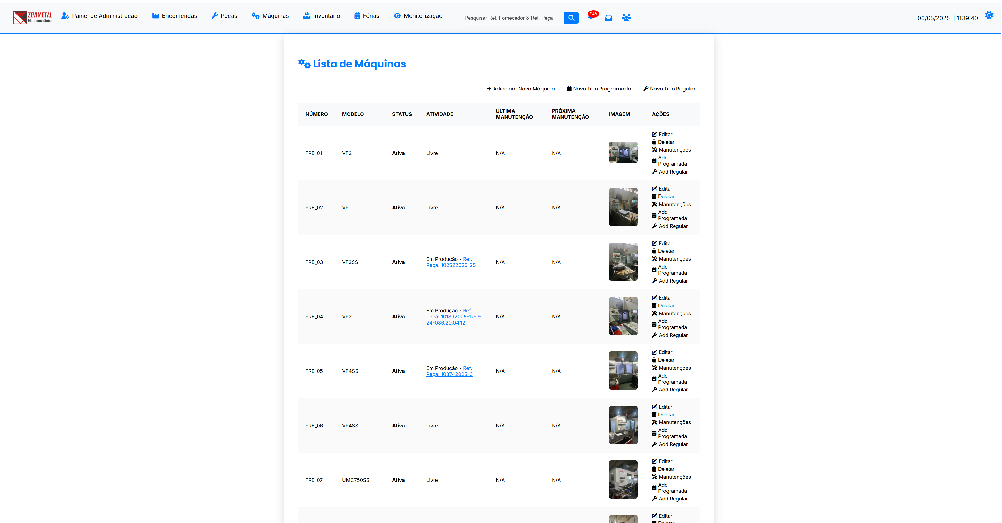
Task: Open the Encomendas menu
Action: tap(175, 16)
